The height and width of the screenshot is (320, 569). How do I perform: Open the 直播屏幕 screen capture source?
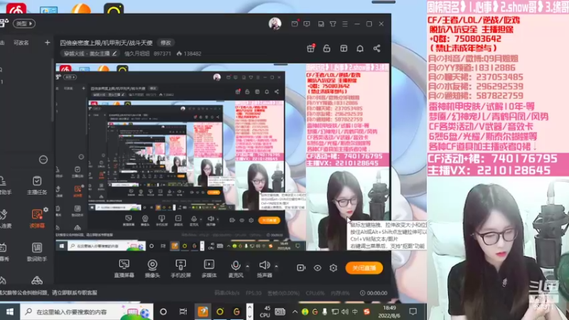coord(124,269)
